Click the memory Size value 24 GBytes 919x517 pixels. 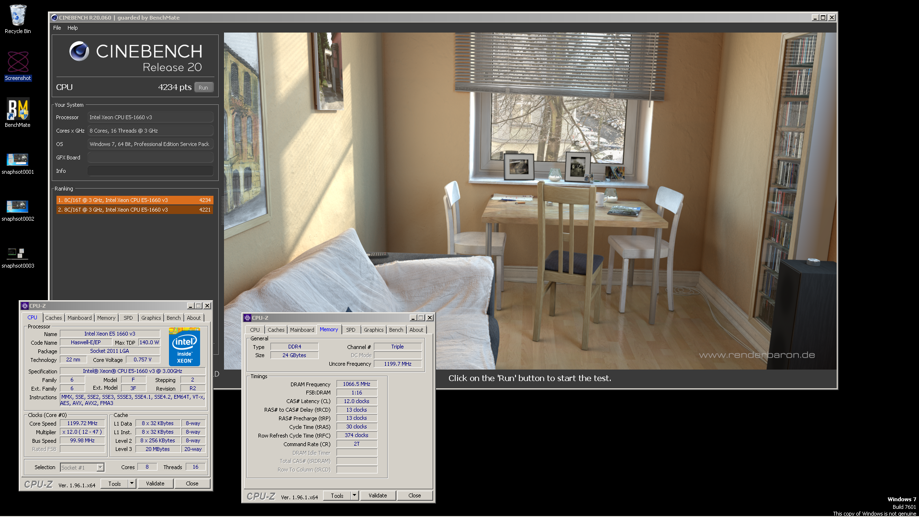click(x=294, y=355)
